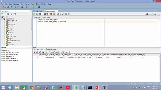
Task: Close the Query Result tab
Action: point(57,49)
